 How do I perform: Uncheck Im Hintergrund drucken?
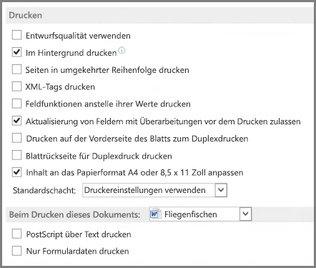(x=16, y=52)
